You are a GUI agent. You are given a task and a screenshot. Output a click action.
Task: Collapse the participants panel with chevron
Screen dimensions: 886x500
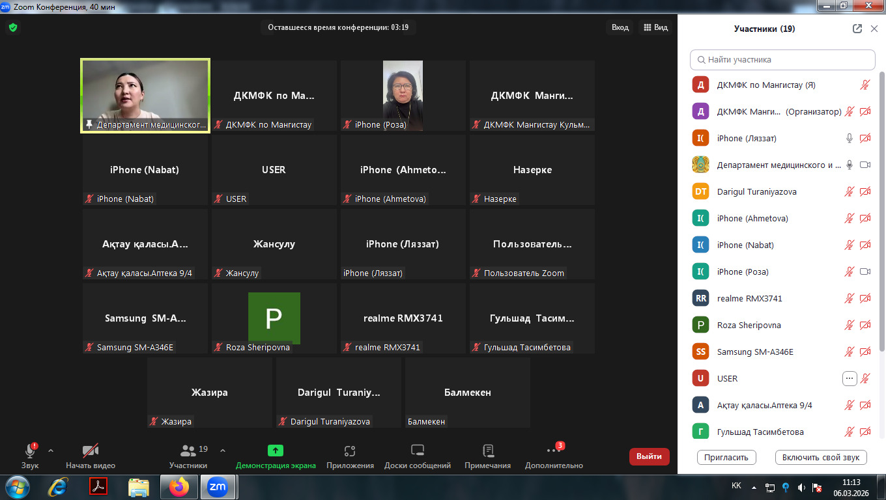(874, 29)
